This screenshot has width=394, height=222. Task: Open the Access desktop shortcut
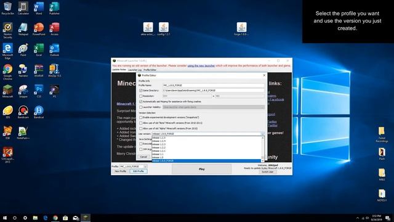(54, 29)
